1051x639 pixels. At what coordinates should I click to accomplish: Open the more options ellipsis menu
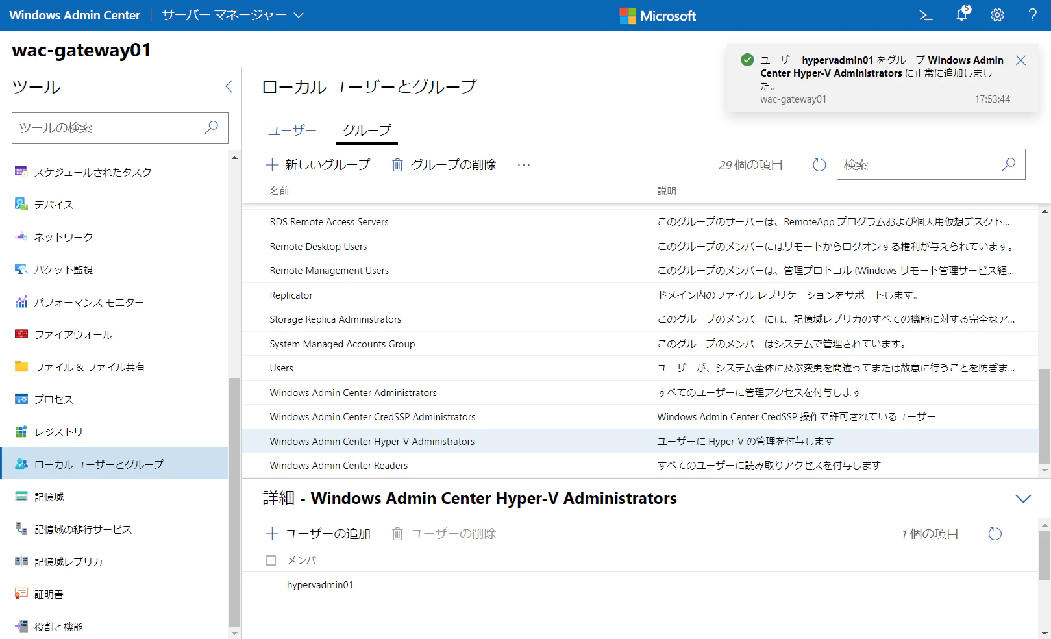point(524,165)
